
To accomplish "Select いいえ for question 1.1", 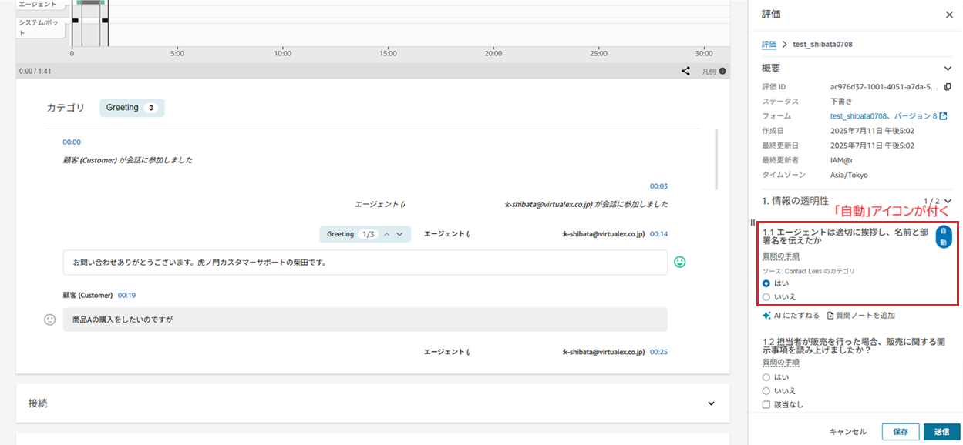I will [766, 297].
